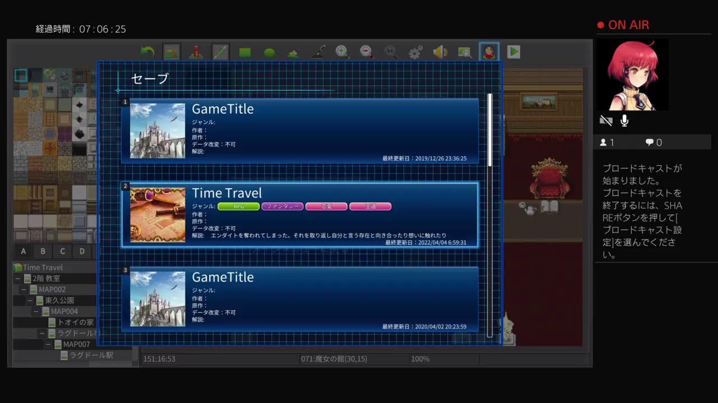The width and height of the screenshot is (718, 403).
Task: Click the speaker sound icon
Action: 440,52
